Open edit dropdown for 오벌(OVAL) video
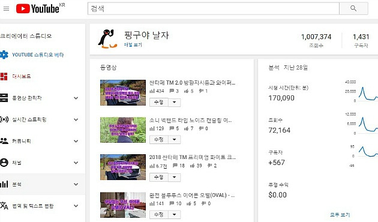Image resolution: width=378 pixels, height=222 pixels. tap(174, 215)
